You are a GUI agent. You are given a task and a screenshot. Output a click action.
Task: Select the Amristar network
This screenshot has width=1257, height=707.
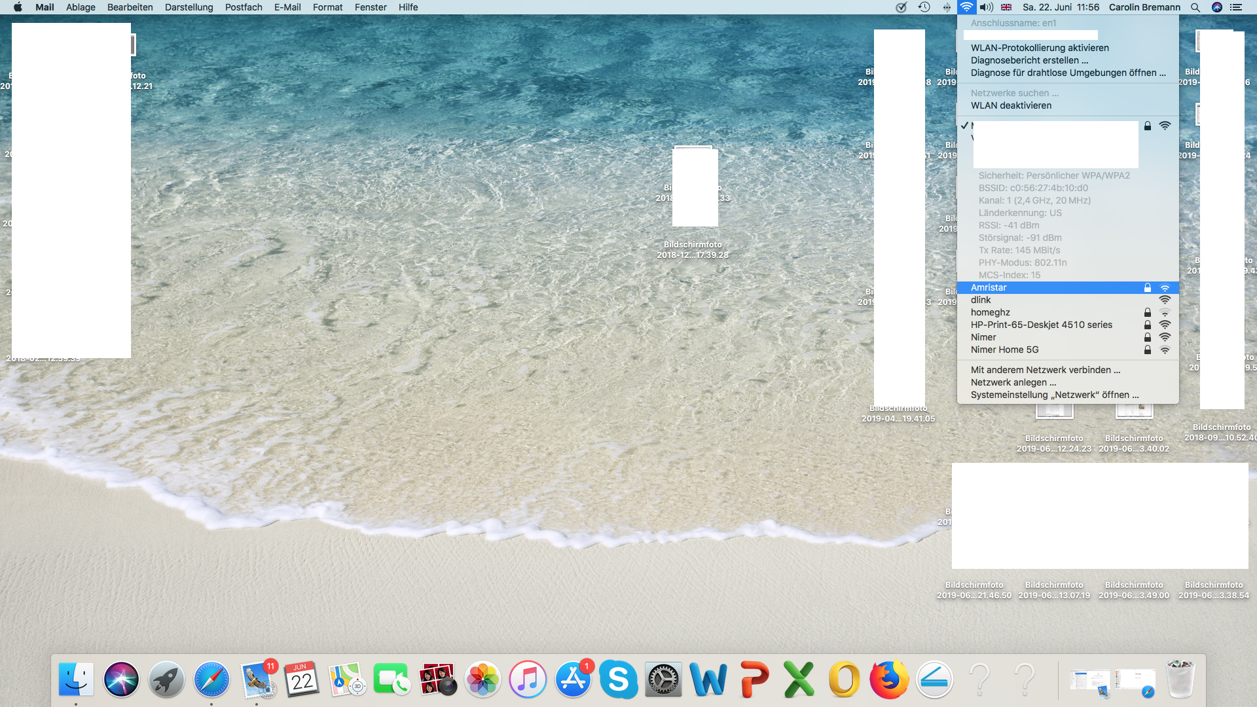point(989,287)
